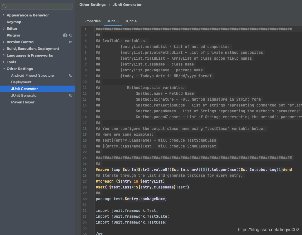Click the per-project icon beside Android Project Structure
Viewport: 302px width, 235px height.
click(x=71, y=75)
